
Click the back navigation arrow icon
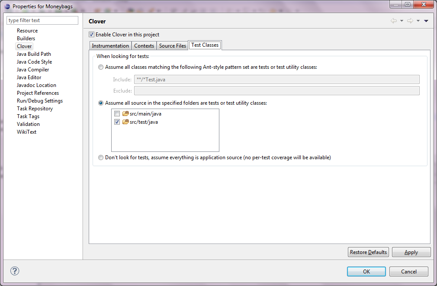[393, 21]
